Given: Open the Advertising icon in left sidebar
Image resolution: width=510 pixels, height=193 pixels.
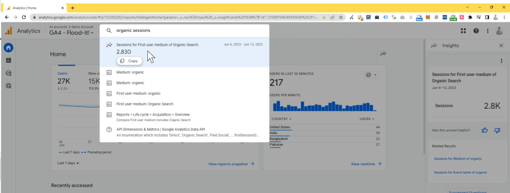Looking at the screenshot, I should [x=8, y=86].
